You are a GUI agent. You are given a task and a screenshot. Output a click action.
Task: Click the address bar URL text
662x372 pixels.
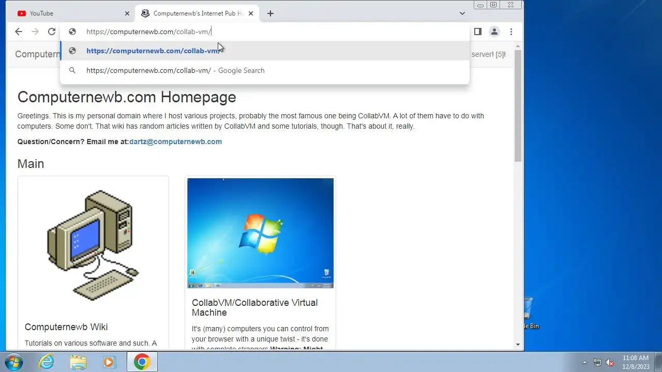click(149, 32)
